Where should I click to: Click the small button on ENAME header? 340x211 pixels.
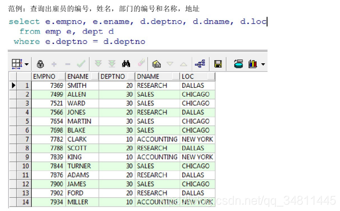pyautogui.click(x=95, y=76)
